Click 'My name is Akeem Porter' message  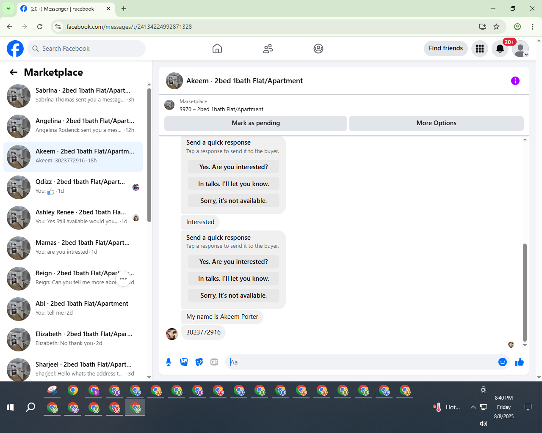pos(222,317)
